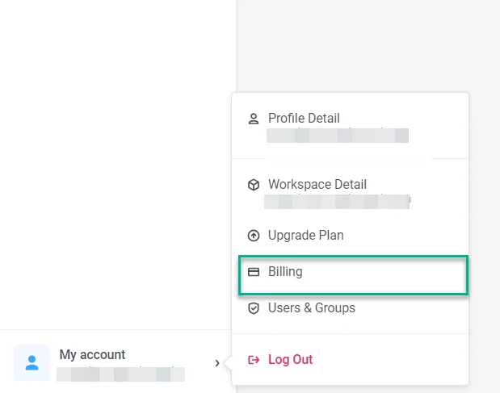Log Out of the account
Screen dimensions: 500x393
pyautogui.click(x=290, y=360)
